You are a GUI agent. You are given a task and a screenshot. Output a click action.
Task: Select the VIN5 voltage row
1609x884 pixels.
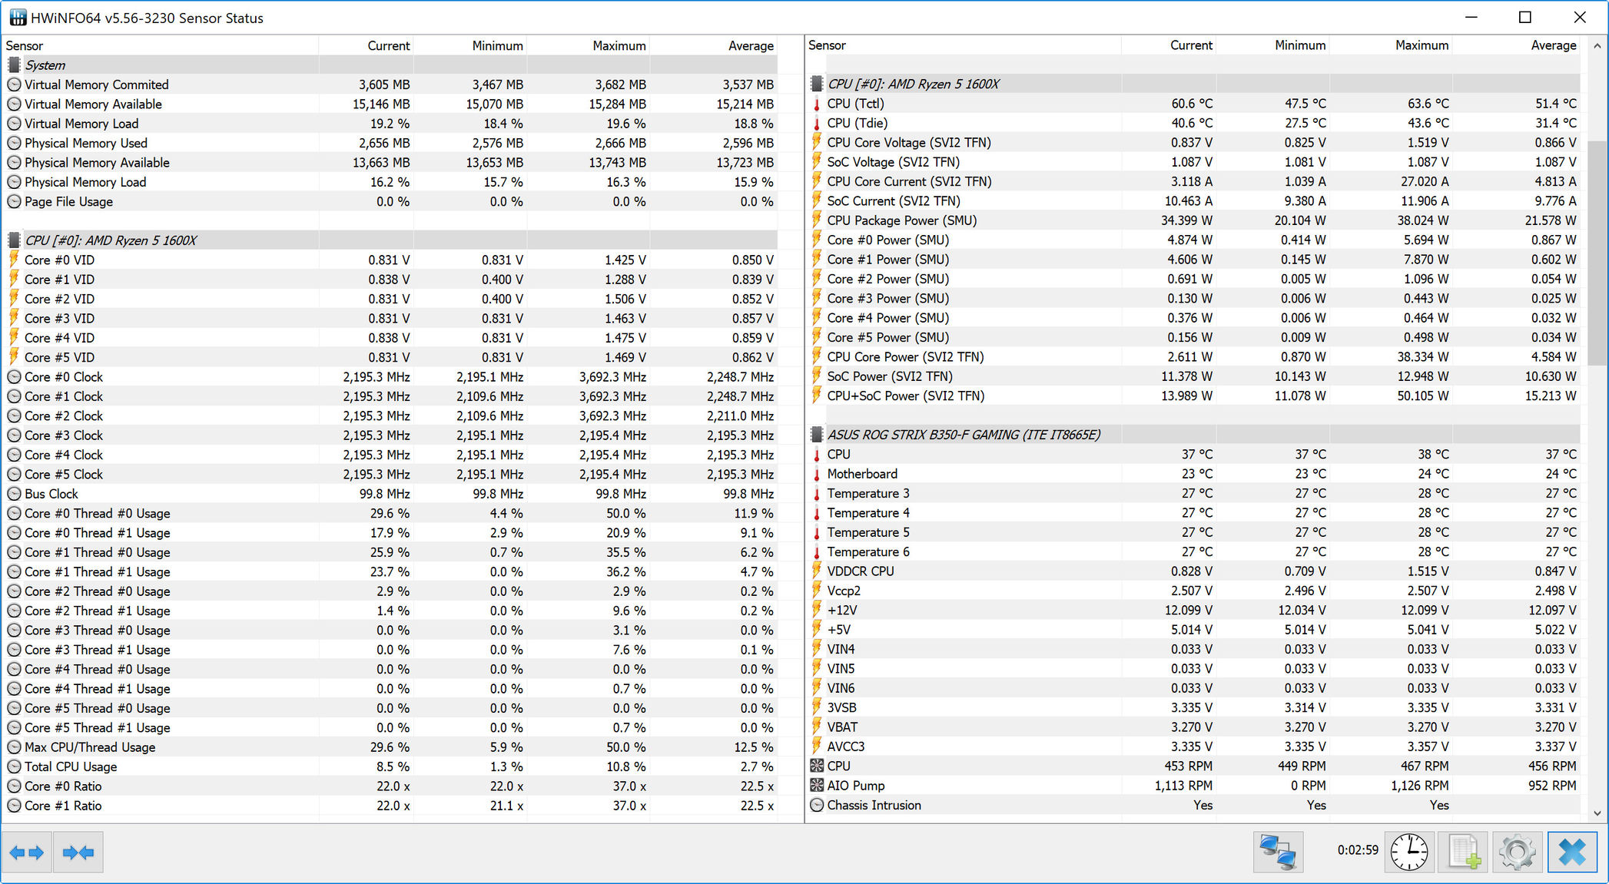1194,668
